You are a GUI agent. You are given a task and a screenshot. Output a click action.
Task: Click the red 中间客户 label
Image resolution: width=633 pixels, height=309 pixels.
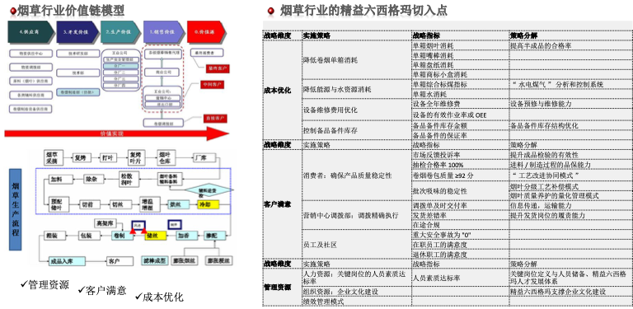pos(212,85)
